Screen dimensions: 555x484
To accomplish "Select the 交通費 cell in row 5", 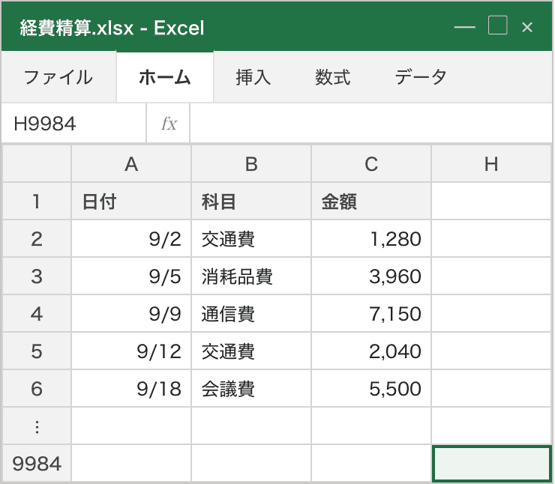I will 251,351.
